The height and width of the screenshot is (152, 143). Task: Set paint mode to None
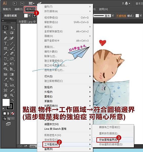click(13, 113)
